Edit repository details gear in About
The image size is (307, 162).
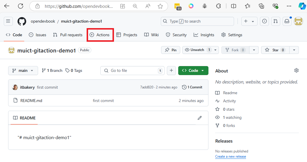click(x=297, y=70)
